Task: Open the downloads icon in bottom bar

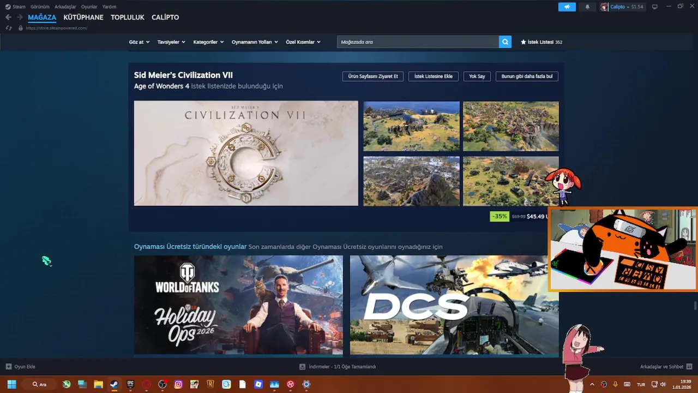Action: click(x=302, y=367)
